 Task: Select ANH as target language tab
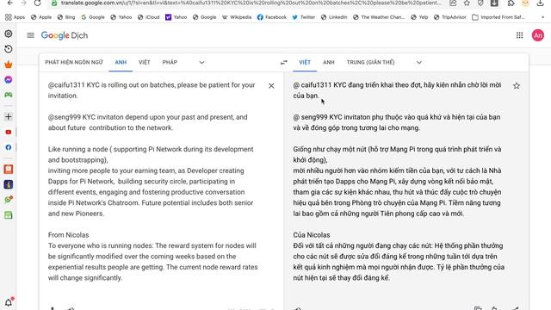[329, 62]
